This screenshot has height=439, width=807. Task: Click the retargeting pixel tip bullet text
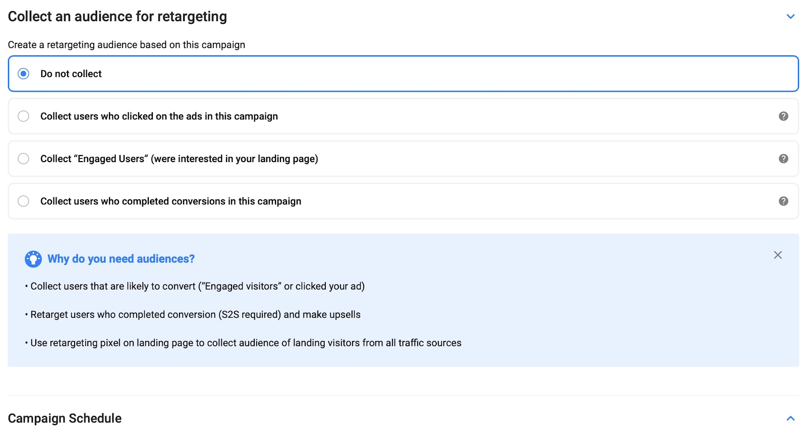246,343
